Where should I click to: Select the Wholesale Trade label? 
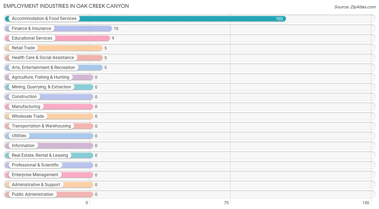[28, 116]
